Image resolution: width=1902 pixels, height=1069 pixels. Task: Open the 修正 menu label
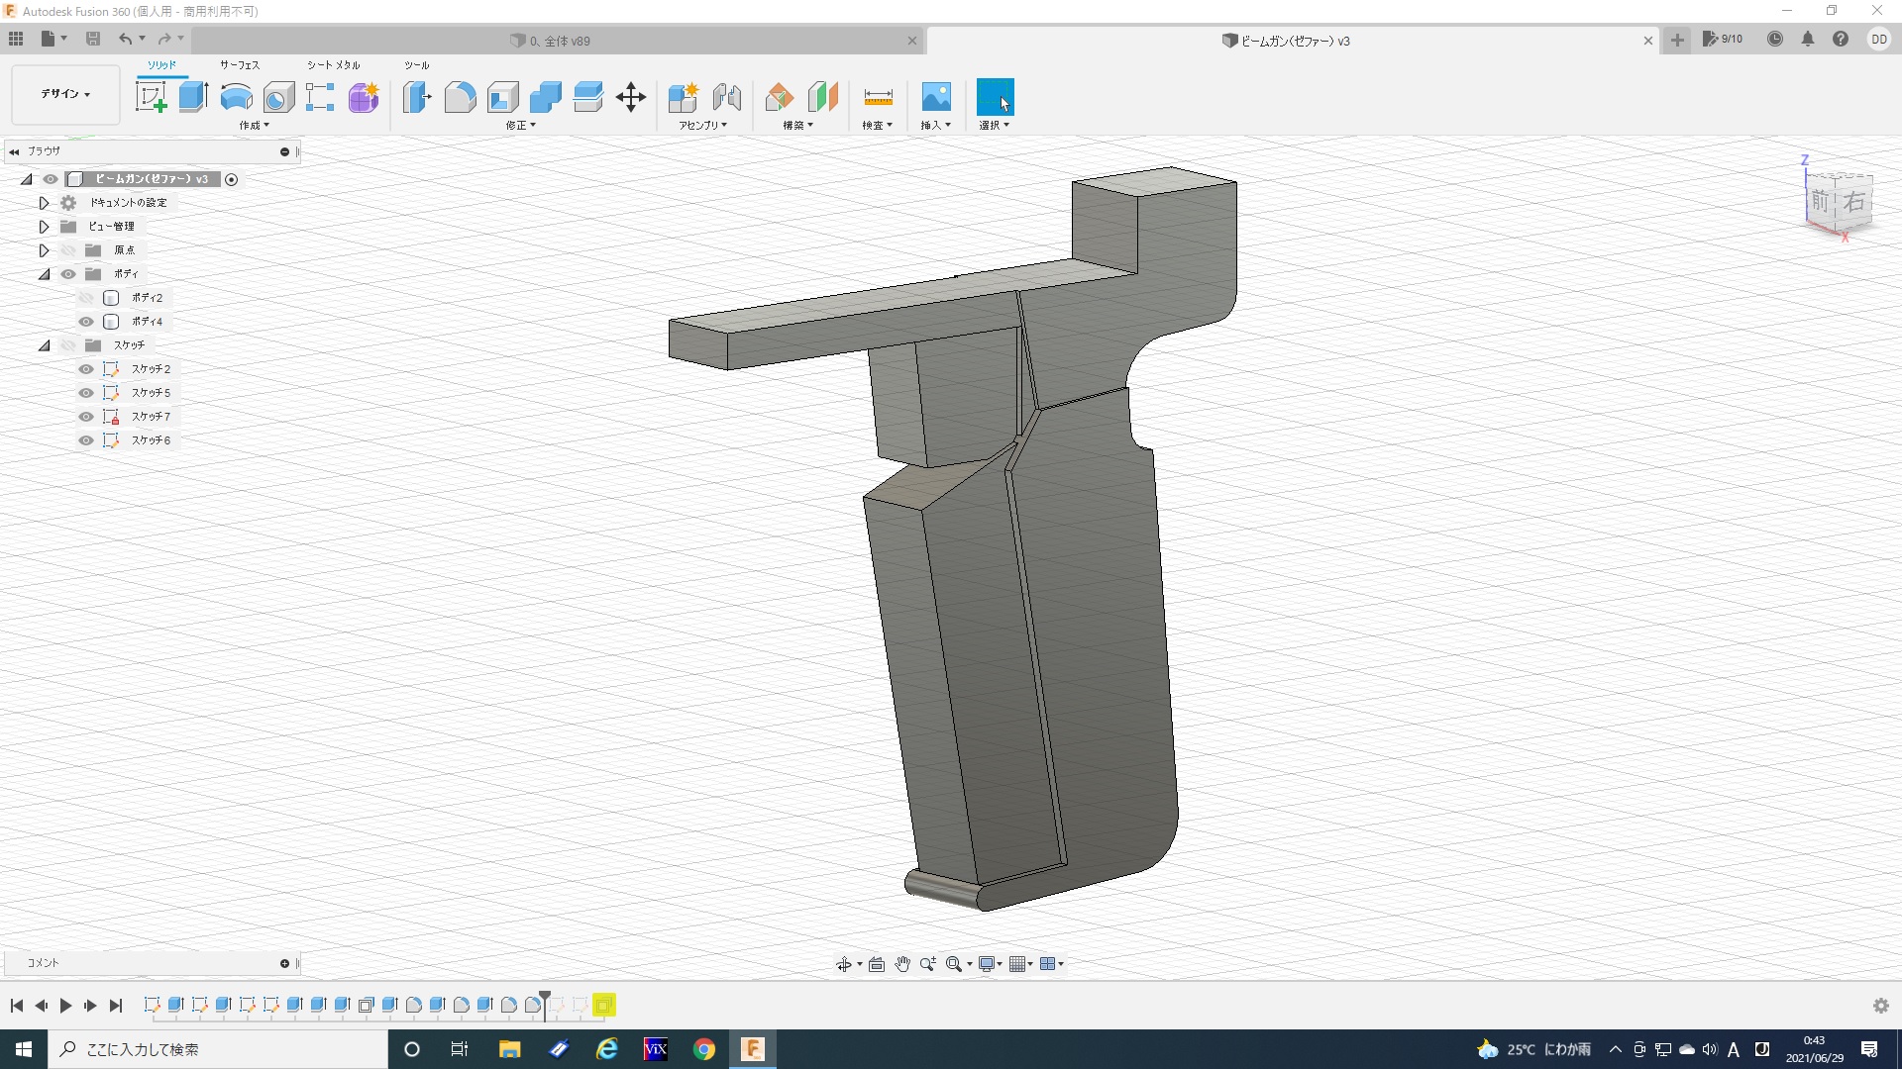pyautogui.click(x=520, y=126)
